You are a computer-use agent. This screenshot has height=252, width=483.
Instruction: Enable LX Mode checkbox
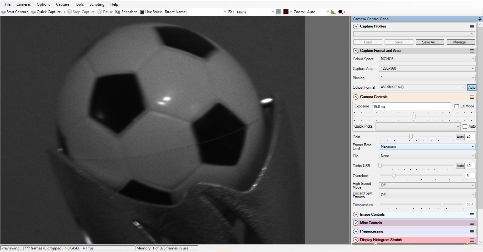[456, 106]
